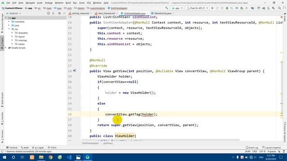Viewport: 287px width, 161px height.
Task: Open Project panel settings gear
Action: (x=59, y=13)
